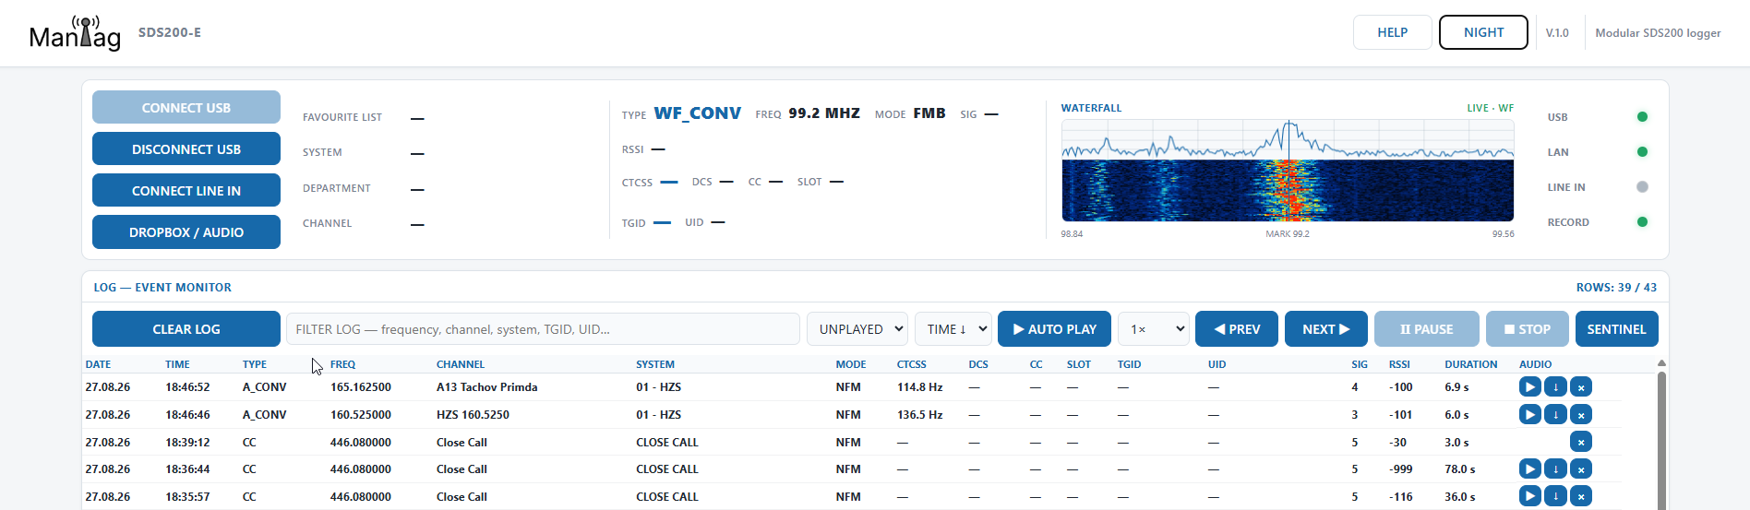Click the 114.8 Hz CTCSS value

pyautogui.click(x=920, y=387)
